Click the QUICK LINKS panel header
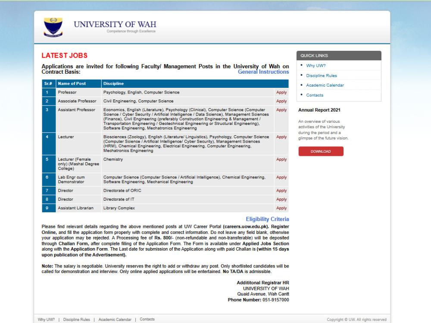 pyautogui.click(x=339, y=56)
